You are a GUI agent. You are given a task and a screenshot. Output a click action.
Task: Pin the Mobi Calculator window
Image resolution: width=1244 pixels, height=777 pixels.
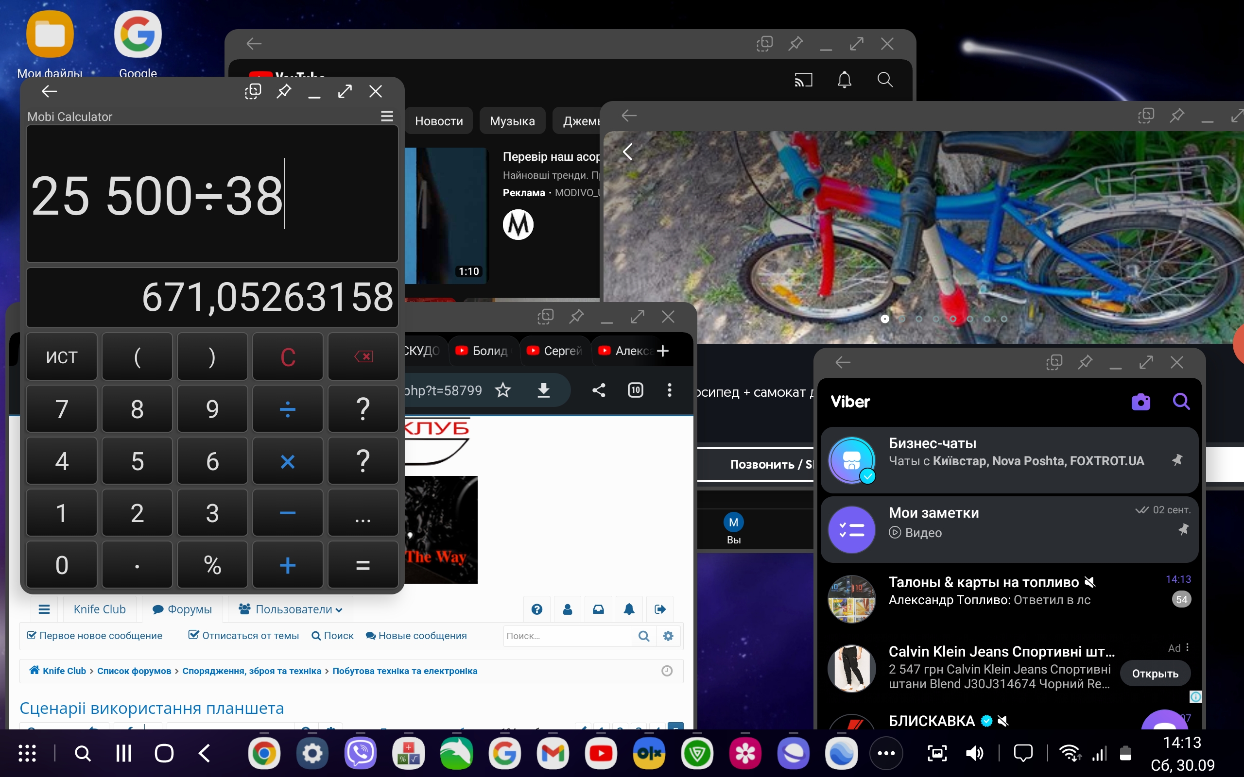click(x=284, y=91)
